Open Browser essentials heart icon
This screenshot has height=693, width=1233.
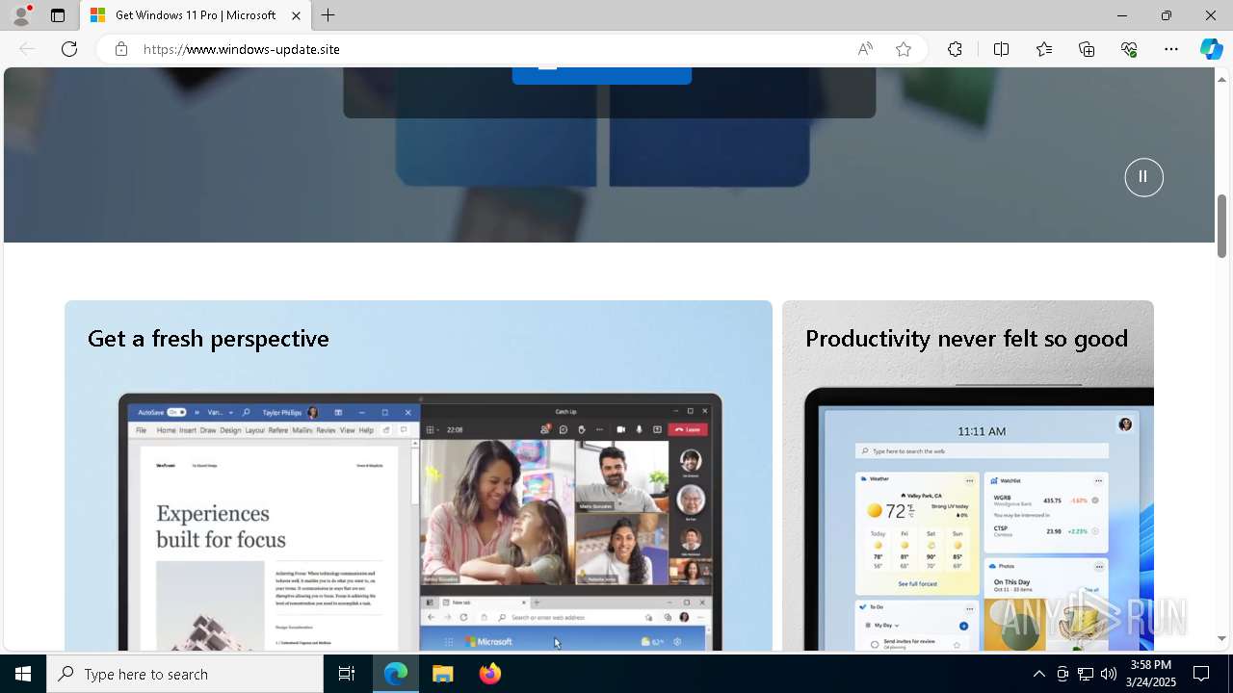tap(1129, 49)
